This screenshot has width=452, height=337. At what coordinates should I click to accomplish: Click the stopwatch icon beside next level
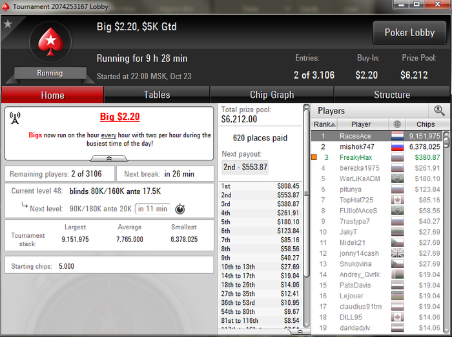click(x=180, y=209)
